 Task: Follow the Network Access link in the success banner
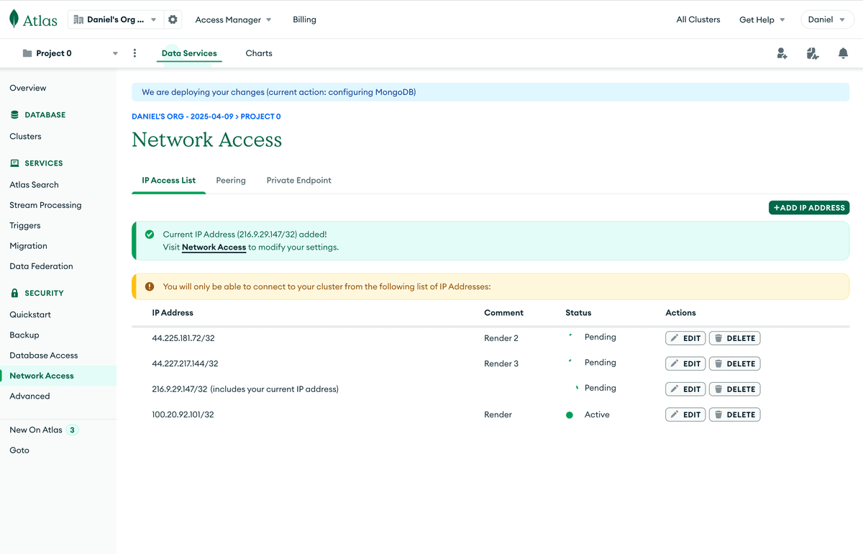pyautogui.click(x=214, y=247)
